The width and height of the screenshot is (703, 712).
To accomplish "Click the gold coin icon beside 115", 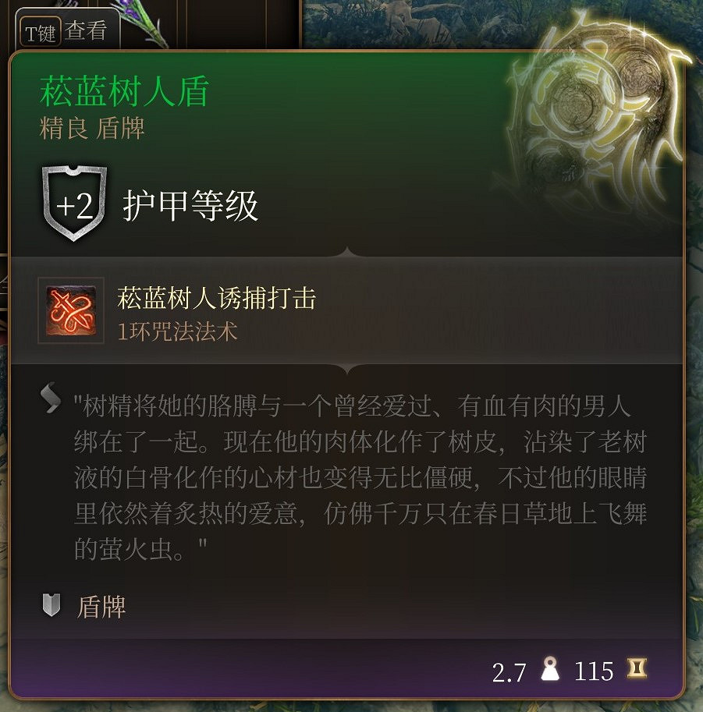I will 637,669.
